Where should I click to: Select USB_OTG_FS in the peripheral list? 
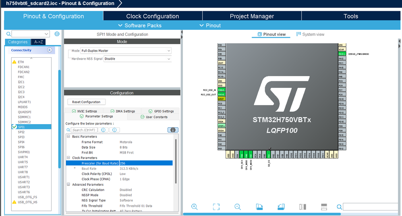click(x=27, y=197)
